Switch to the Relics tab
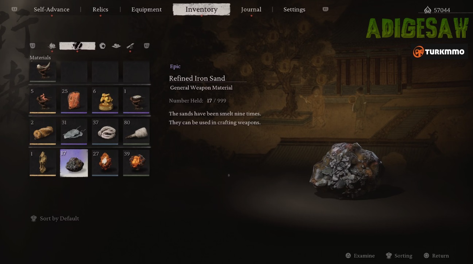Screen dimensions: 473x264 click(100, 9)
